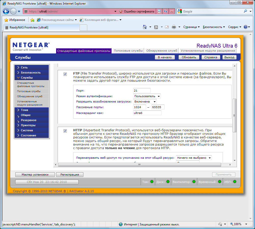Viewport: 255px width, 229px height.
Task: Click the Выход button
Action: pyautogui.click(x=229, y=57)
